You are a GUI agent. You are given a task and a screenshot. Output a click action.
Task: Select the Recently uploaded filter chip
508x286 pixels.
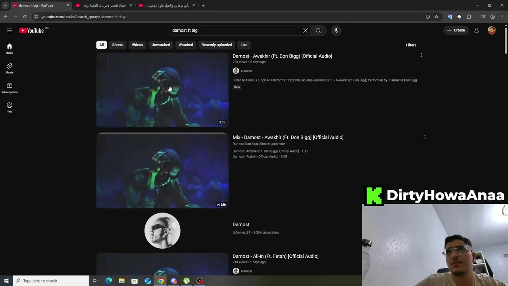217,45
